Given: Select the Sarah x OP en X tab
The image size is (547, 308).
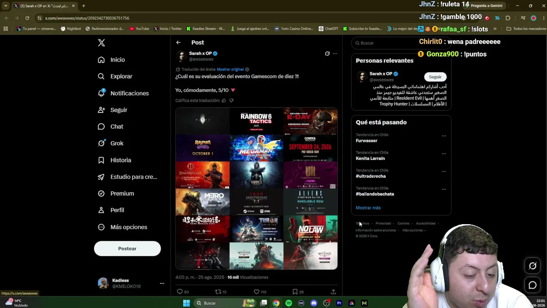Looking at the screenshot, I should click(x=44, y=6).
